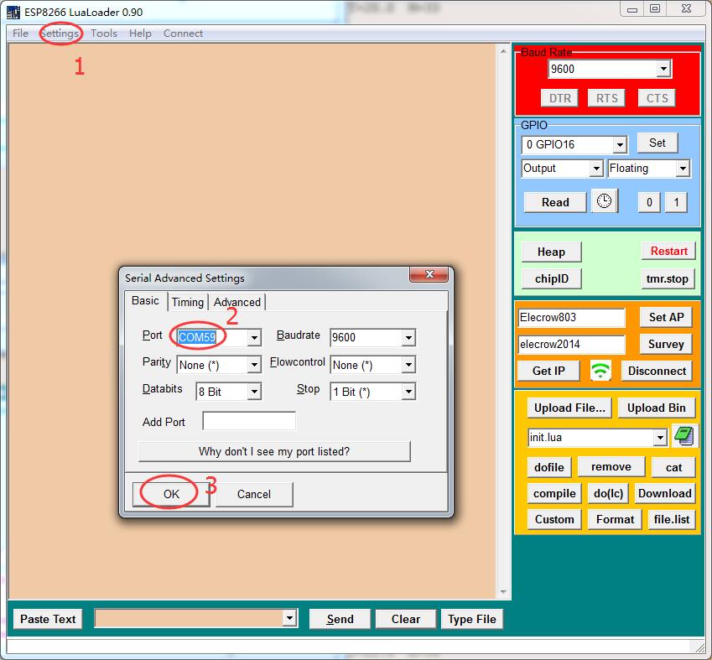Toggle the RTS line button
Image resolution: width=712 pixels, height=660 pixels.
click(x=606, y=98)
